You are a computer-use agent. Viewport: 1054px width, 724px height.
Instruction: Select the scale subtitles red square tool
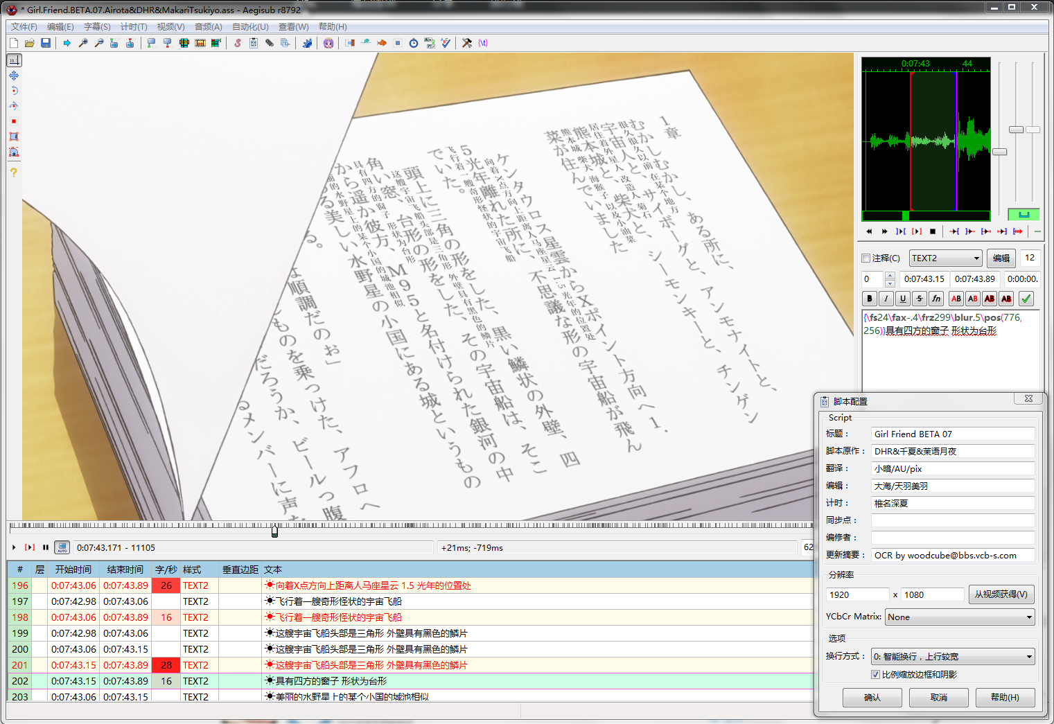[14, 121]
